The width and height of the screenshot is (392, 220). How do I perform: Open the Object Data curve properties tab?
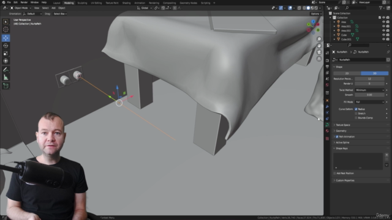327,125
